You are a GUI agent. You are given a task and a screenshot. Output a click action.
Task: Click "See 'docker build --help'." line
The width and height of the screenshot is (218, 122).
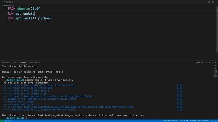[21, 66]
